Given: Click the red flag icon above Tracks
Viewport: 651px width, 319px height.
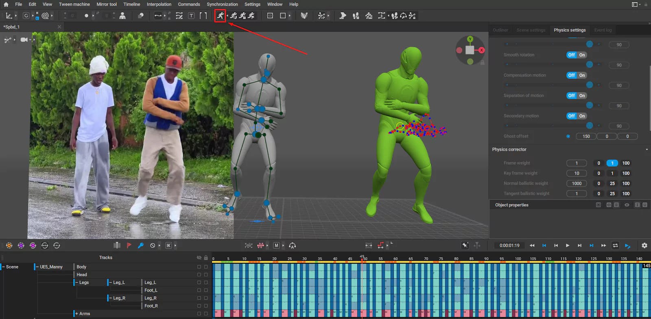Looking at the screenshot, I should (129, 245).
